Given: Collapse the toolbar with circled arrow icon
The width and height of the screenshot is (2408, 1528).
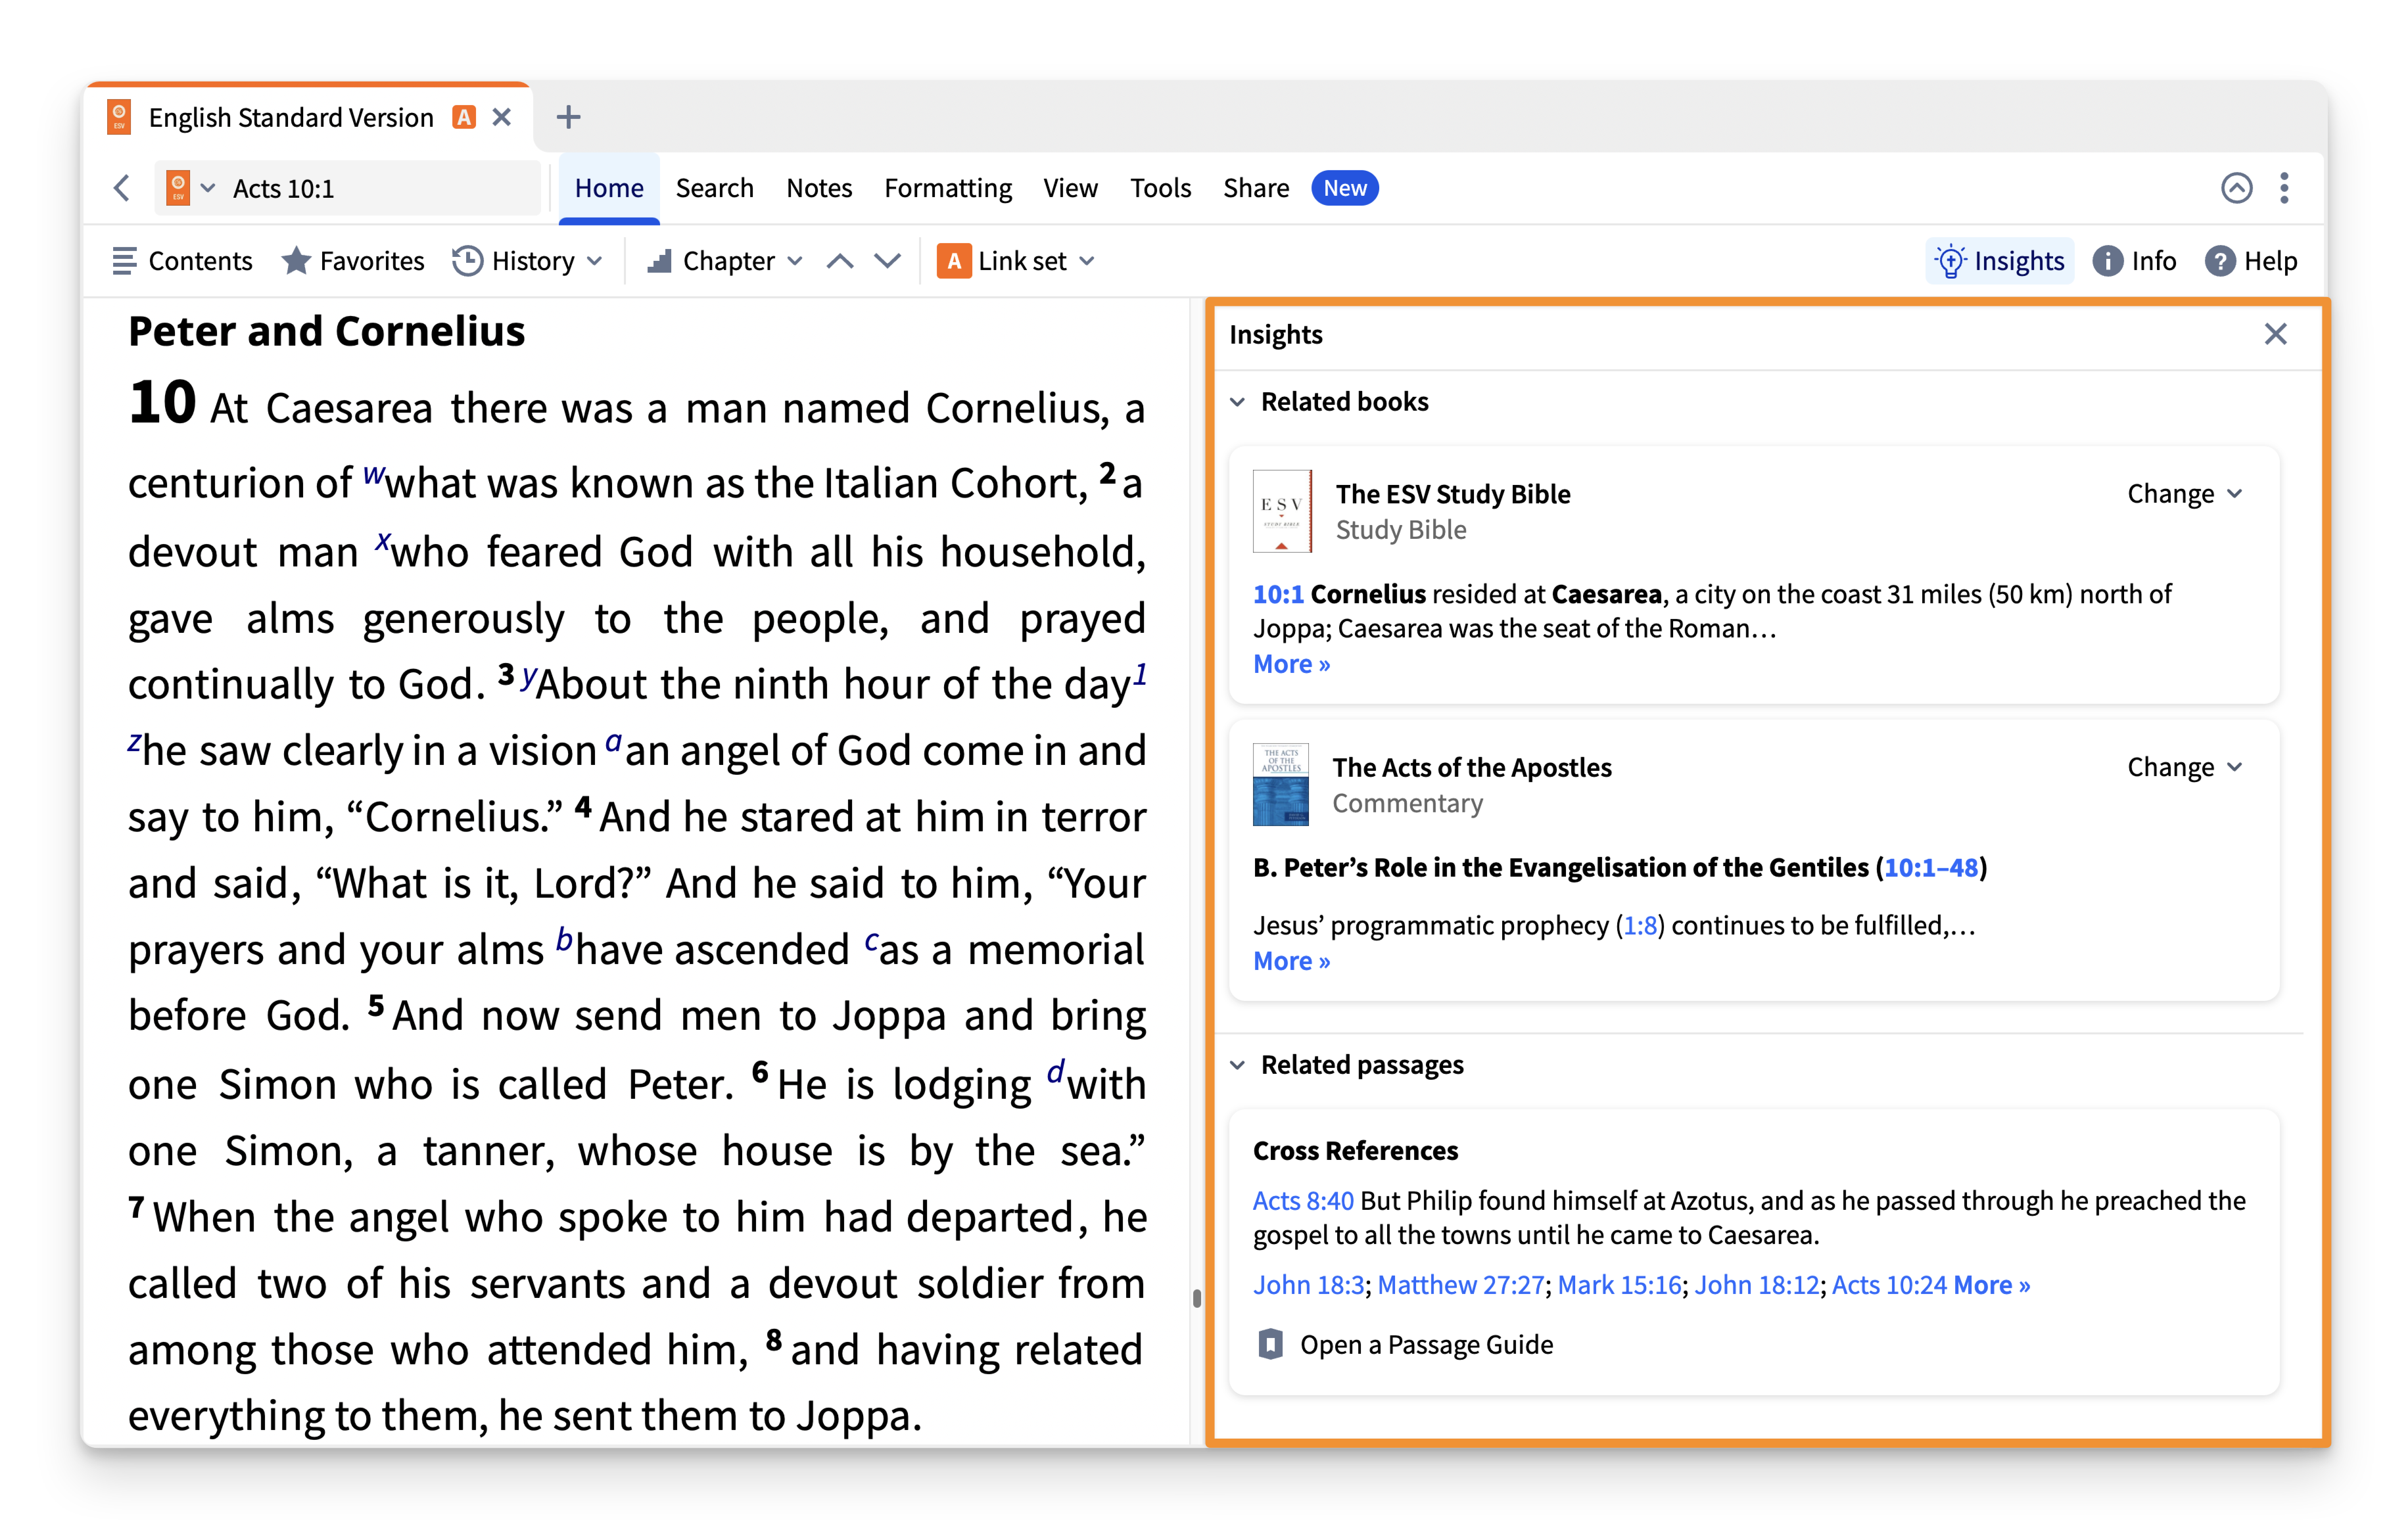Looking at the screenshot, I should pyautogui.click(x=2236, y=188).
